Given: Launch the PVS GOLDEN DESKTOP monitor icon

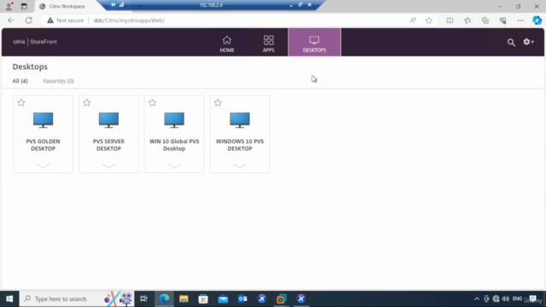Looking at the screenshot, I should 44,120.
